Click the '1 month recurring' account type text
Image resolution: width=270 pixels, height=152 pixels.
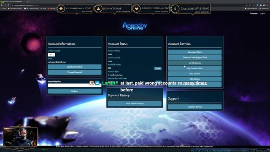point(115,75)
